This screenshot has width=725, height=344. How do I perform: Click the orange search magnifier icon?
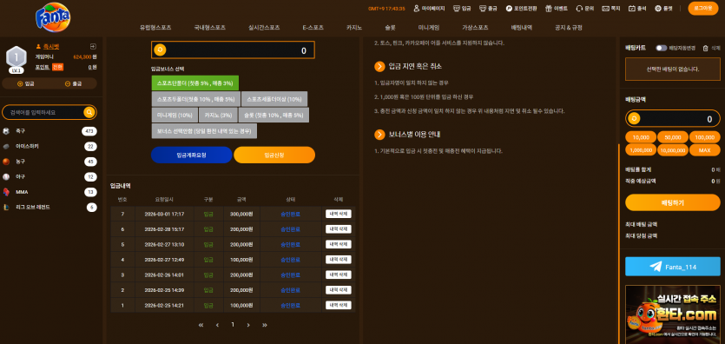(x=89, y=112)
